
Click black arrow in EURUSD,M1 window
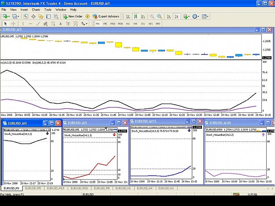click(x=48, y=134)
